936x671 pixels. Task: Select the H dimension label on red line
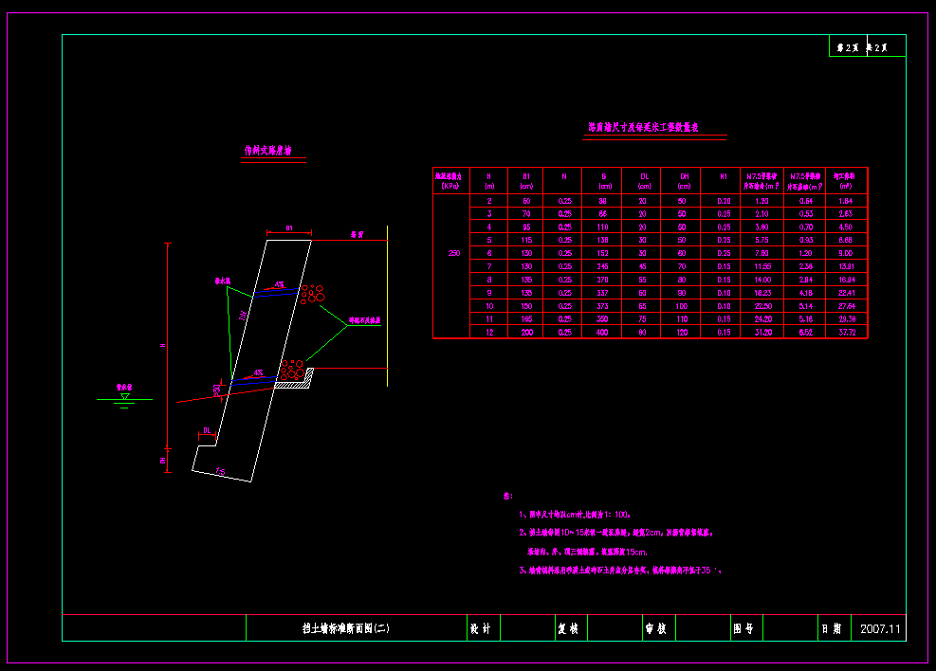click(162, 346)
